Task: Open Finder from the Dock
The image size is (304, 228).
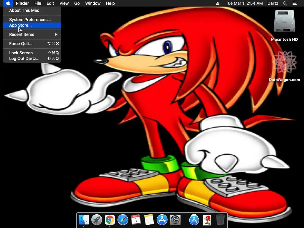Action: 84,220
